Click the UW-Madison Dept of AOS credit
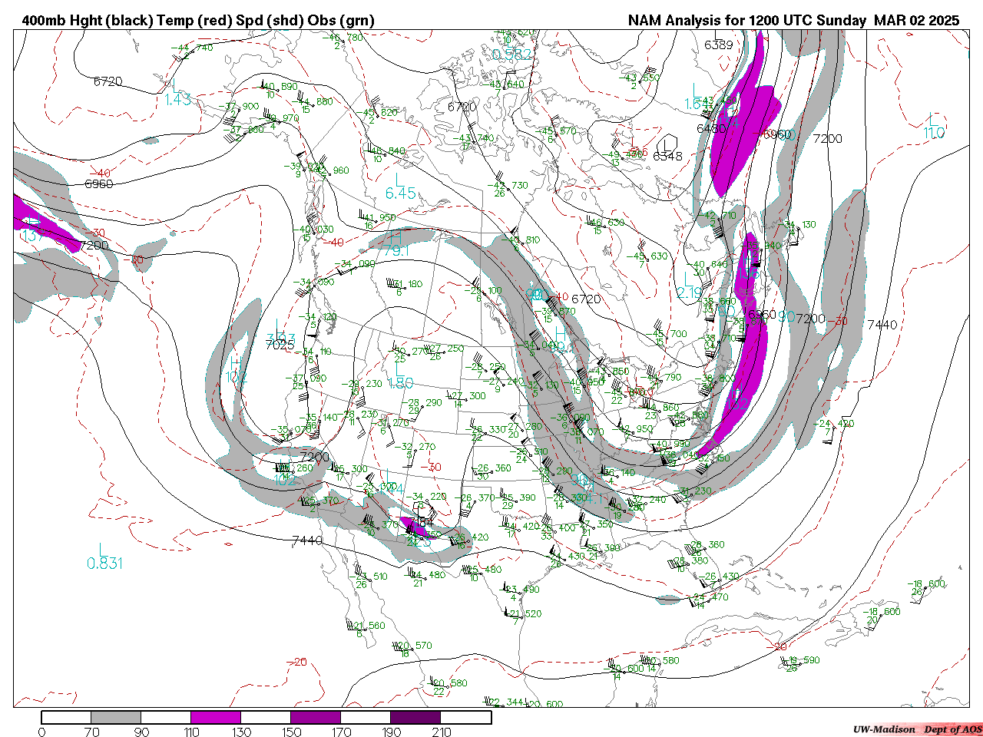983x737 pixels. [917, 729]
